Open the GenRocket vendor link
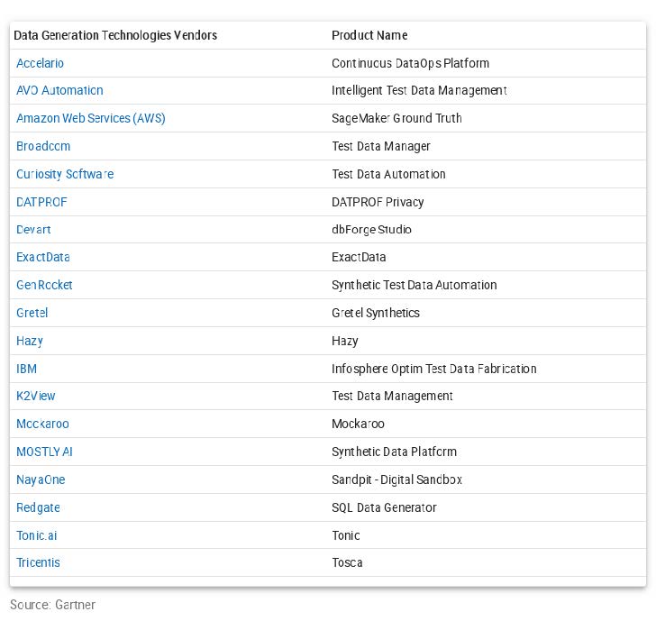The height and width of the screenshot is (621, 656). 44,285
